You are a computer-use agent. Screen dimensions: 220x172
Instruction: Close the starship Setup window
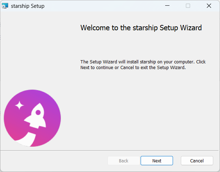(209, 6)
